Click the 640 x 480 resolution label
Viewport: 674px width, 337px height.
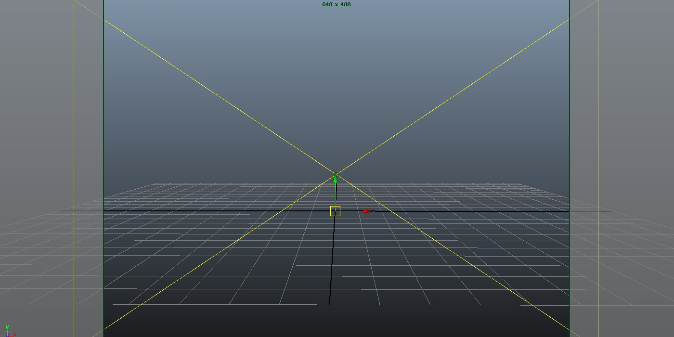tap(337, 4)
